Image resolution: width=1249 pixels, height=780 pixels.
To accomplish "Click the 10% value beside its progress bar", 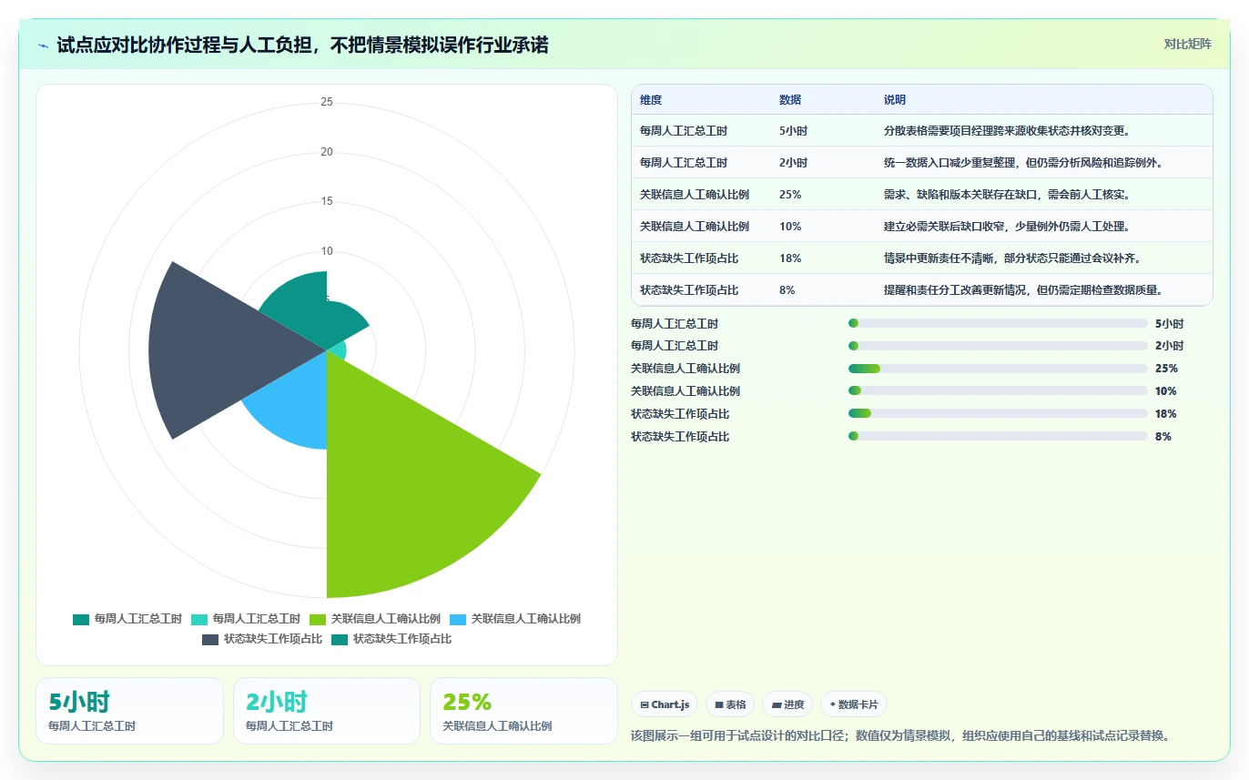I will 1166,391.
